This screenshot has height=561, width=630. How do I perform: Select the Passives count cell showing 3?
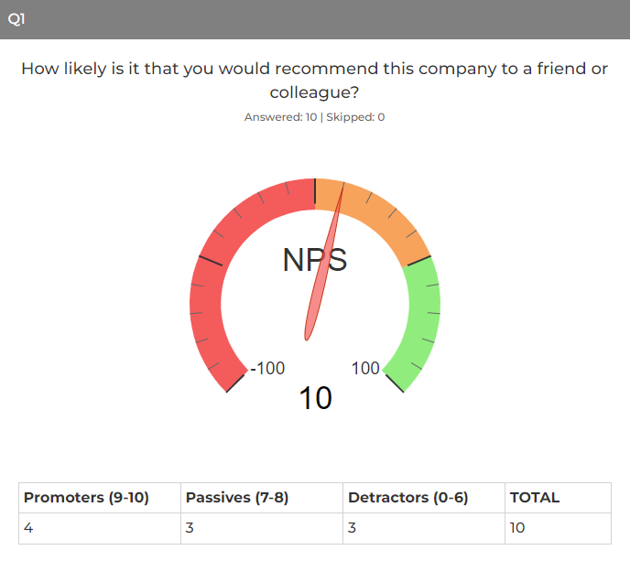(262, 528)
